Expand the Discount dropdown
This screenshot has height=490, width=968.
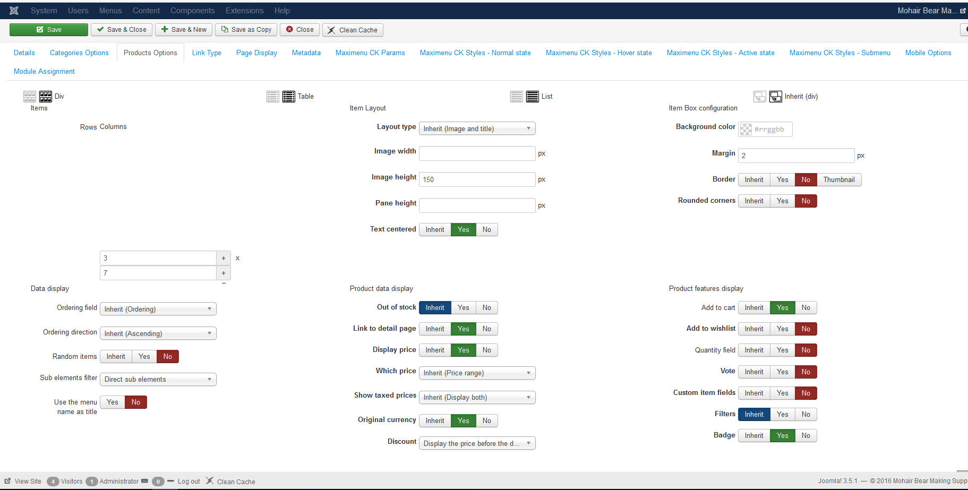[477, 443]
